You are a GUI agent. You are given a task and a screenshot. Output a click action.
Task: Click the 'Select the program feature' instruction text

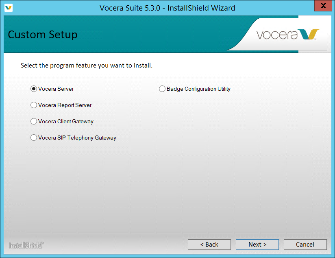click(87, 65)
